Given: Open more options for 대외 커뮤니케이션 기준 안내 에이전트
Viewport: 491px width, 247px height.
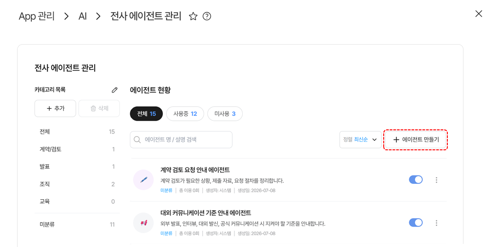Looking at the screenshot, I should [436, 223].
